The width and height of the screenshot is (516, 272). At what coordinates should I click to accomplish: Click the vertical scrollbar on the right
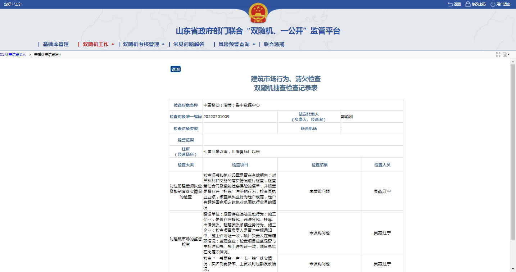pos(513,151)
